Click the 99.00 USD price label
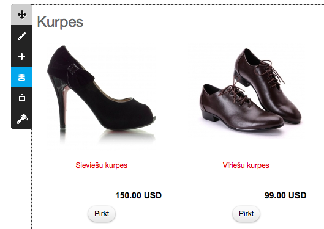The image size is (324, 229). click(285, 195)
